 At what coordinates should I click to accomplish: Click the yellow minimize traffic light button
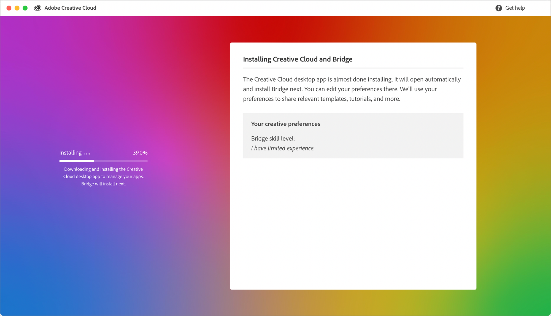click(x=17, y=8)
